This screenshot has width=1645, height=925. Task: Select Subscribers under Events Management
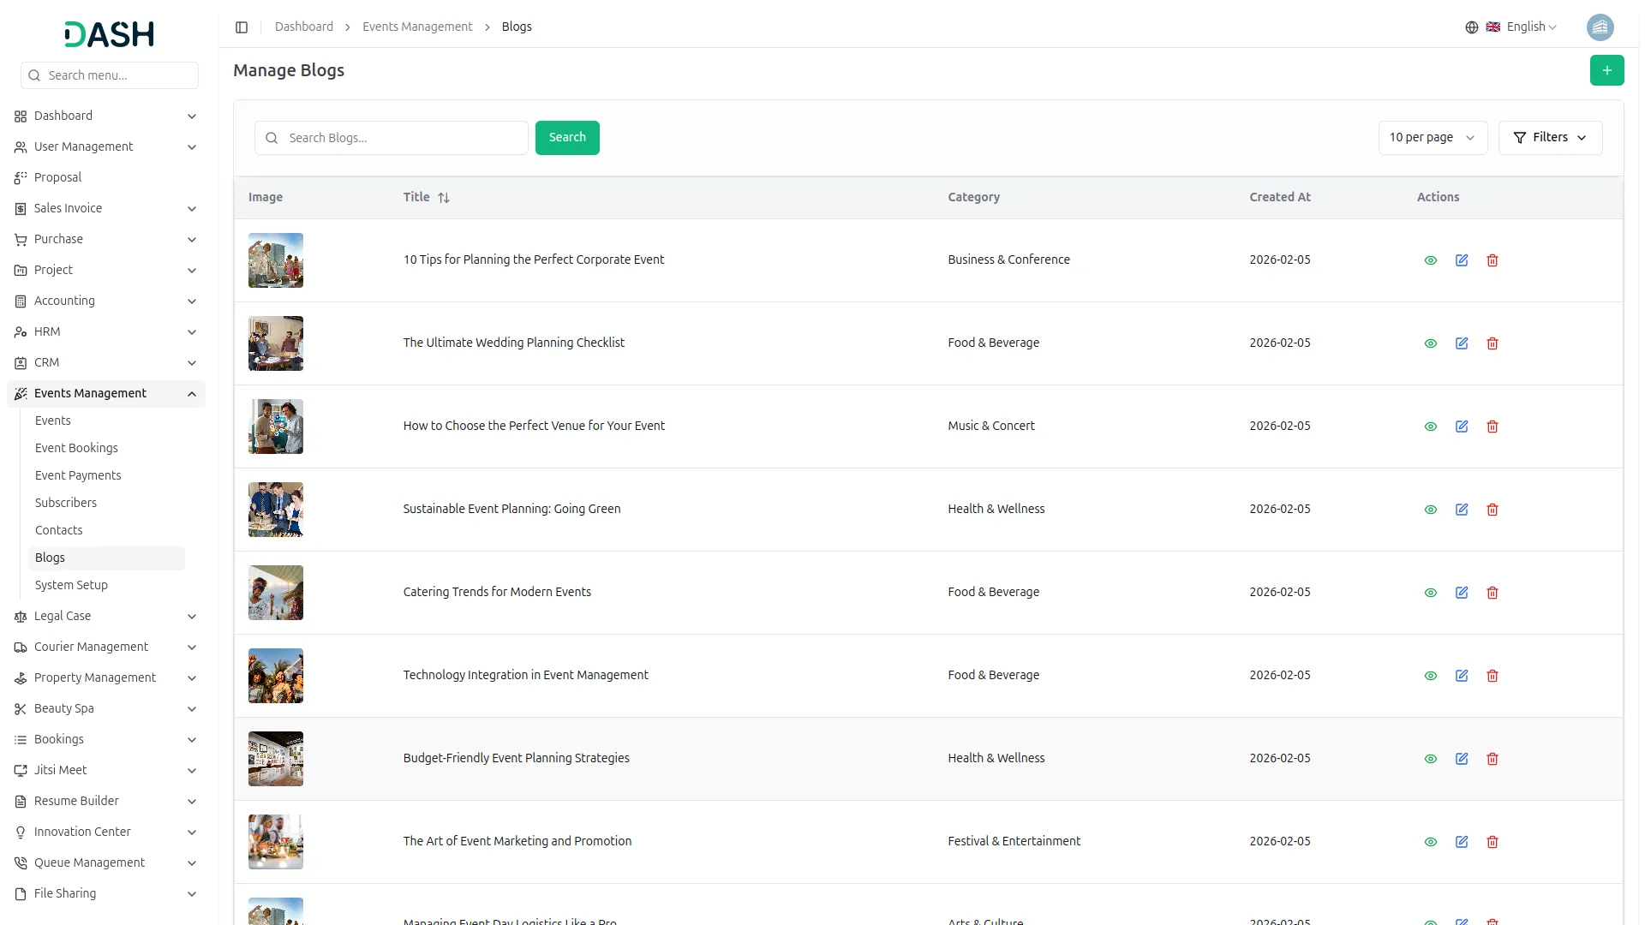(x=66, y=503)
